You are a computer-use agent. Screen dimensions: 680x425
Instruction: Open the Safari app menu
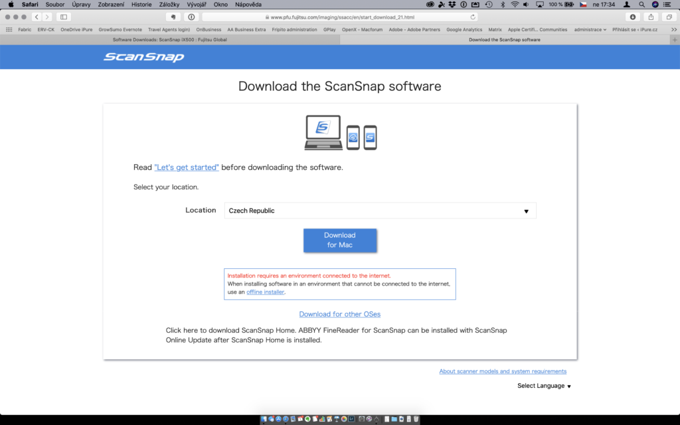[x=30, y=5]
